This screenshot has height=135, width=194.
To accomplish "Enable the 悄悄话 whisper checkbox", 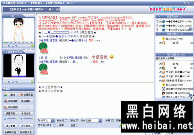I will [x=66, y=121].
